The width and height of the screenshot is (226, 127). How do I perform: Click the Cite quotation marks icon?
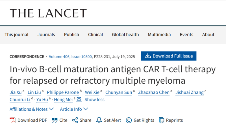[x=55, y=120]
